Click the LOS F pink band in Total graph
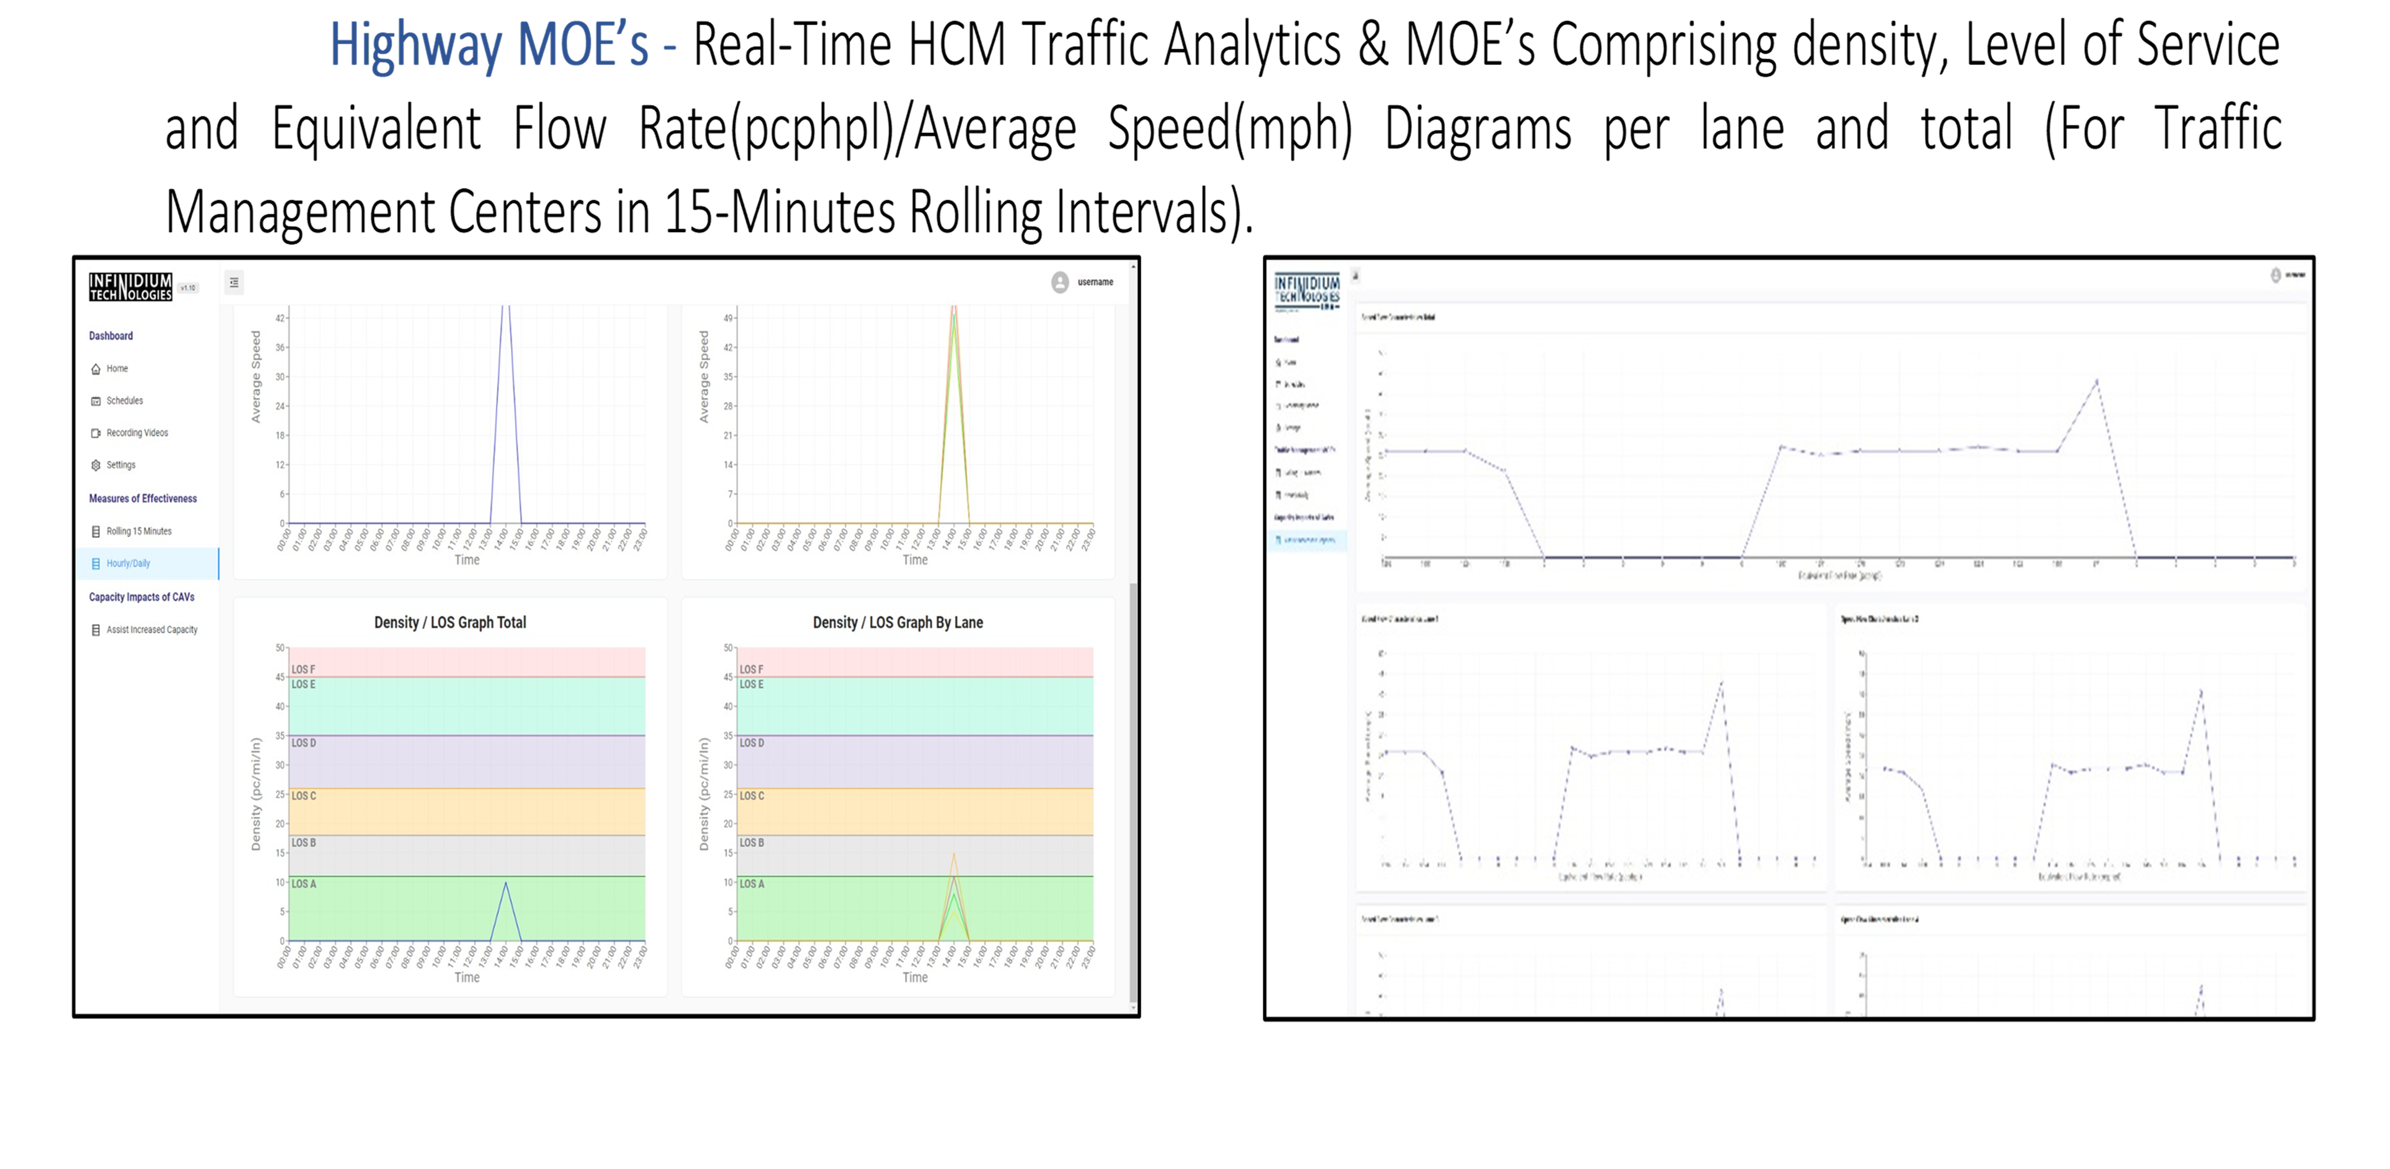The height and width of the screenshot is (1169, 2390). click(467, 661)
